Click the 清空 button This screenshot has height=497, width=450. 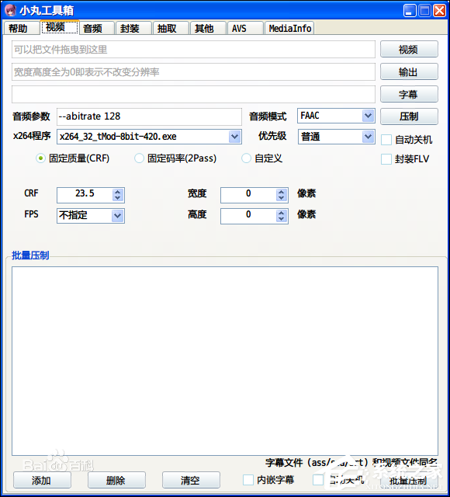pos(191,480)
